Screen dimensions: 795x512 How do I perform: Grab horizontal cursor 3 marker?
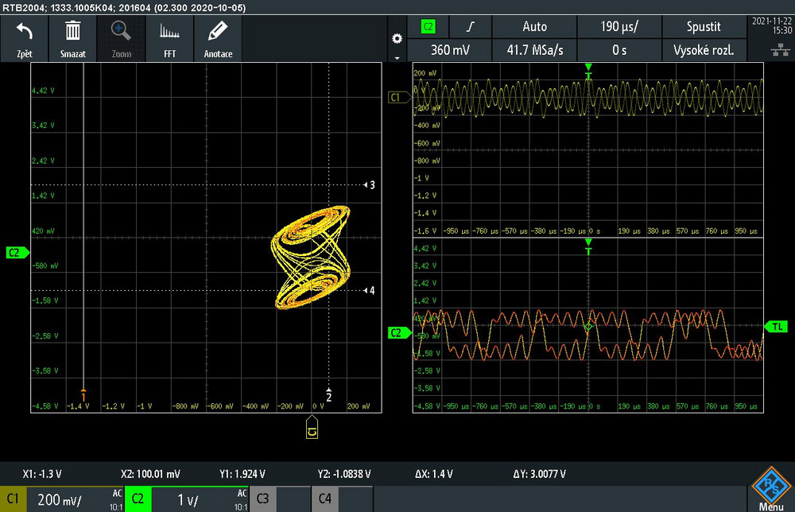click(370, 185)
